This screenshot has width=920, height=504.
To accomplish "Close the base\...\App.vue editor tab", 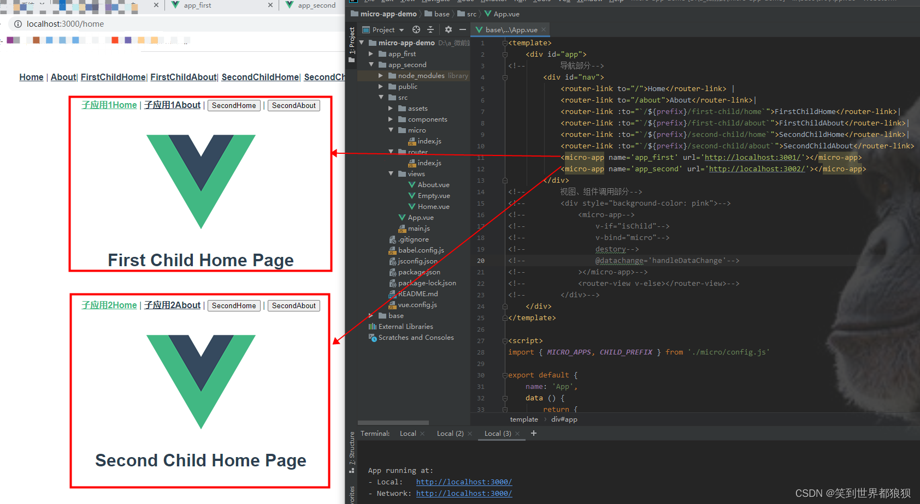I will point(544,30).
